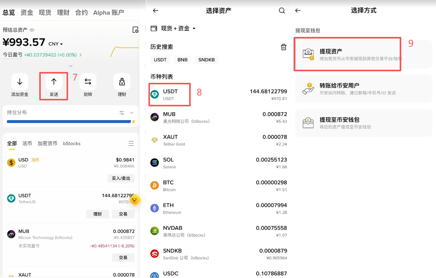Go back from the 选择方式 screen
Viewport: 436px width, 278px height.
coord(298,10)
